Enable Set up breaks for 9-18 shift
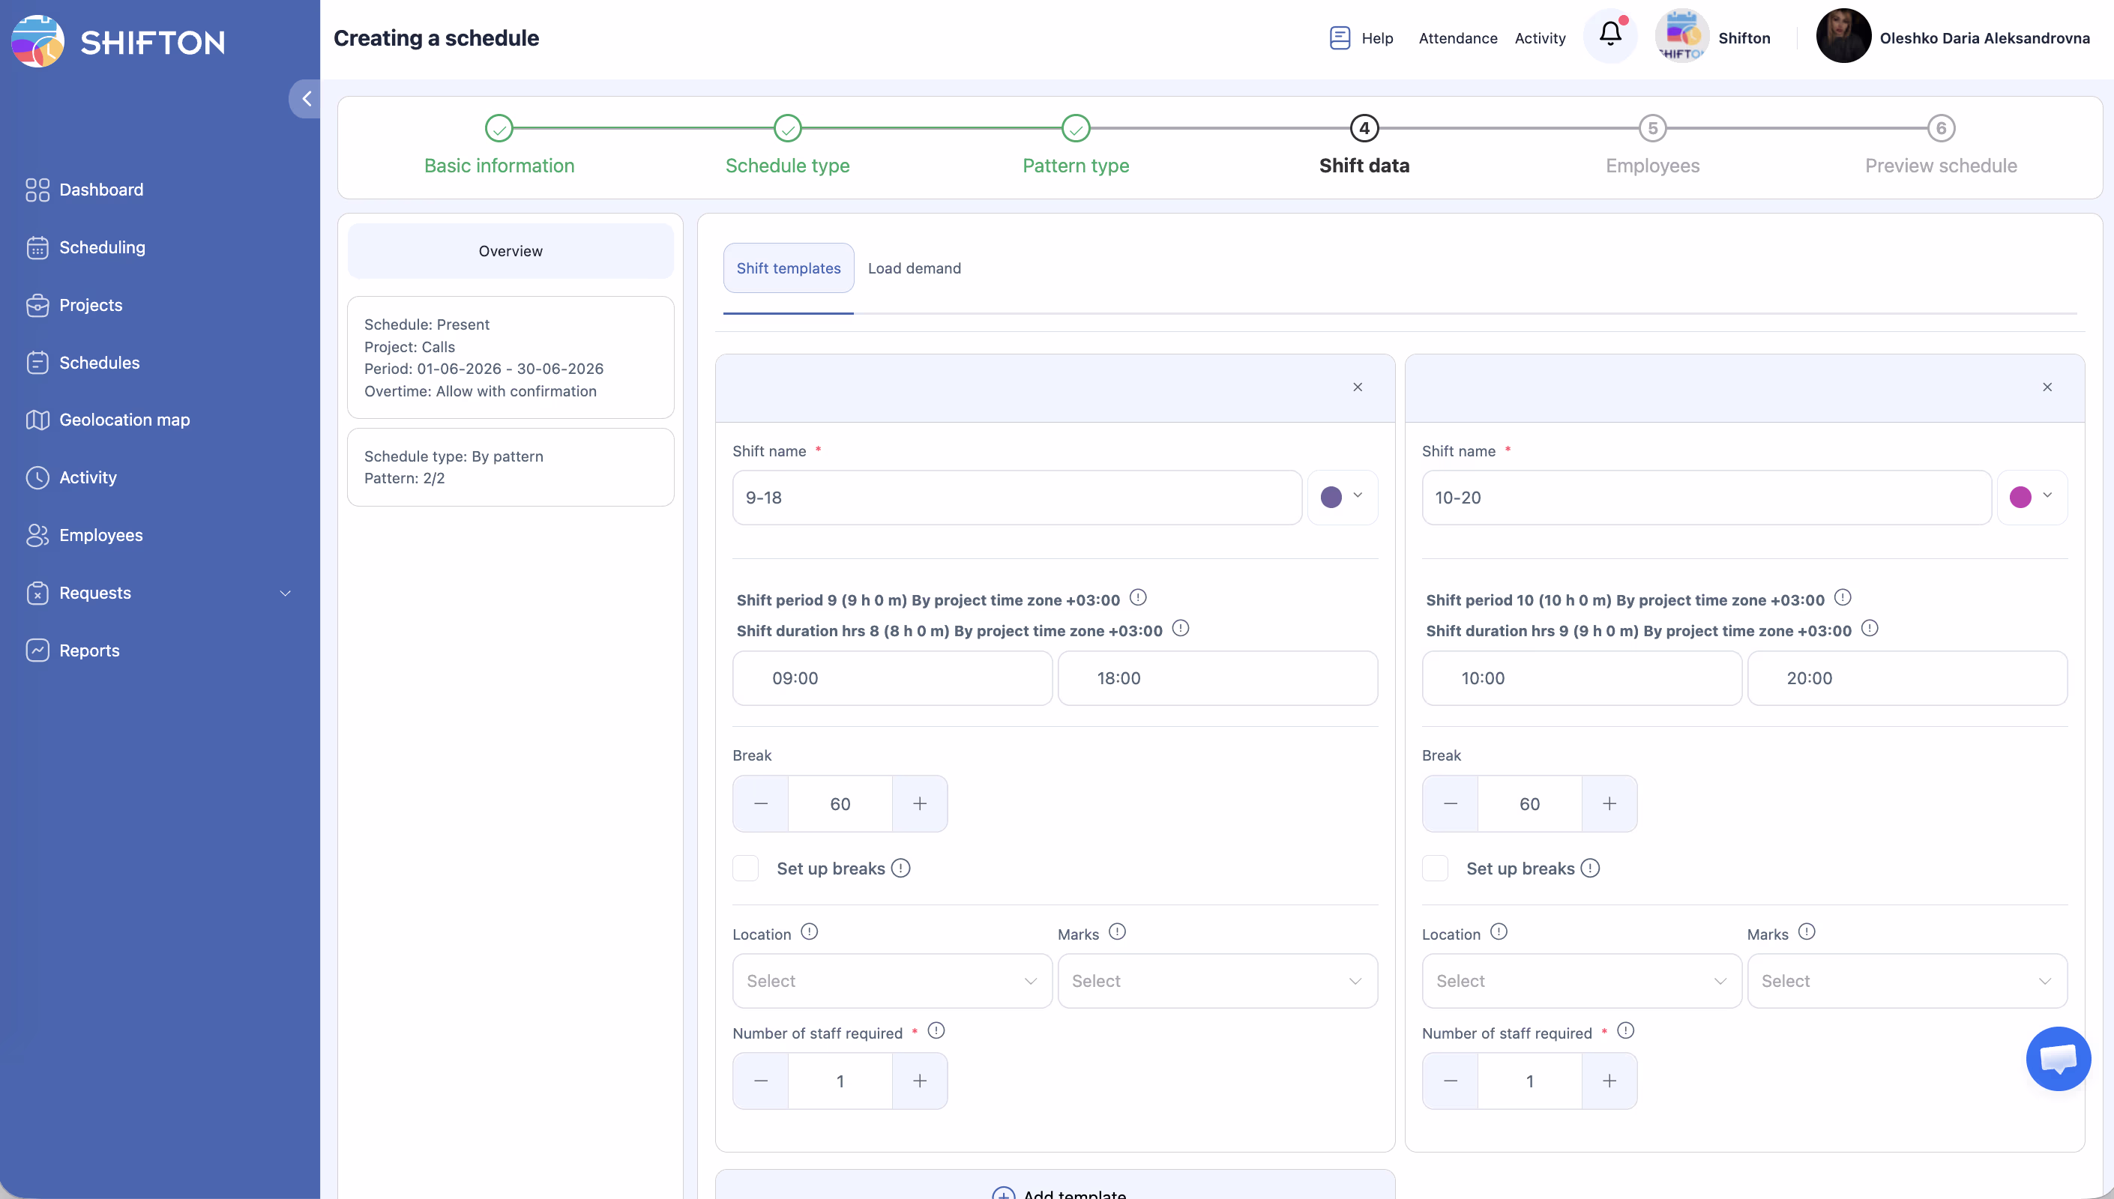 click(x=745, y=868)
